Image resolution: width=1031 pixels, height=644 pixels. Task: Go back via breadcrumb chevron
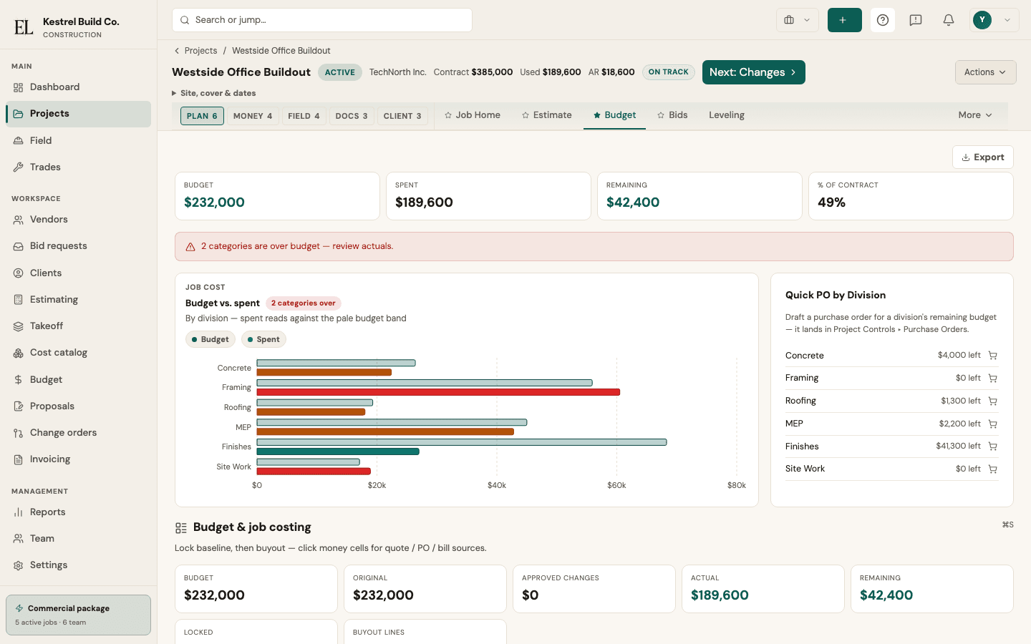[x=177, y=51]
